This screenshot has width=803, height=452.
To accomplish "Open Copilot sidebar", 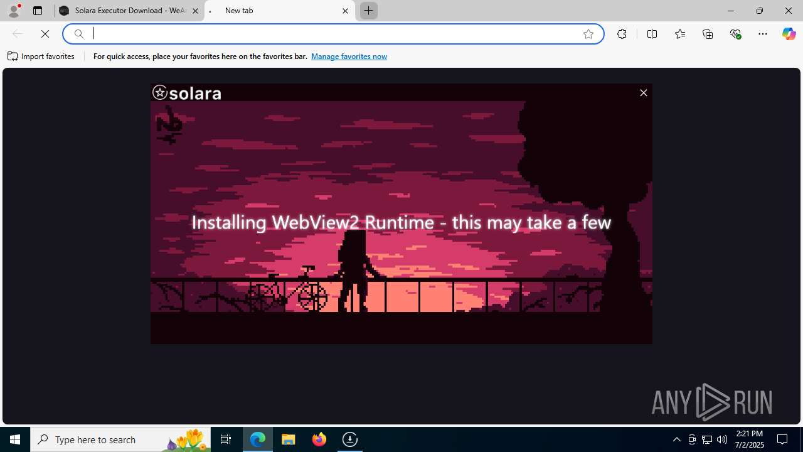I will [x=789, y=34].
